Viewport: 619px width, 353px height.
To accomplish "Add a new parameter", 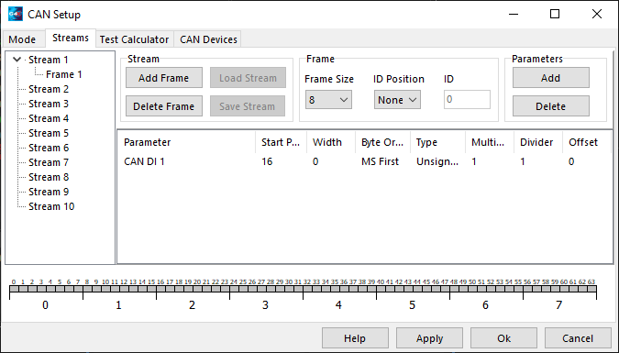I will click(x=551, y=78).
